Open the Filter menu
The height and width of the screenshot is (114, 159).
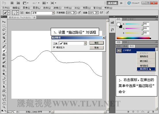coord(57,8)
